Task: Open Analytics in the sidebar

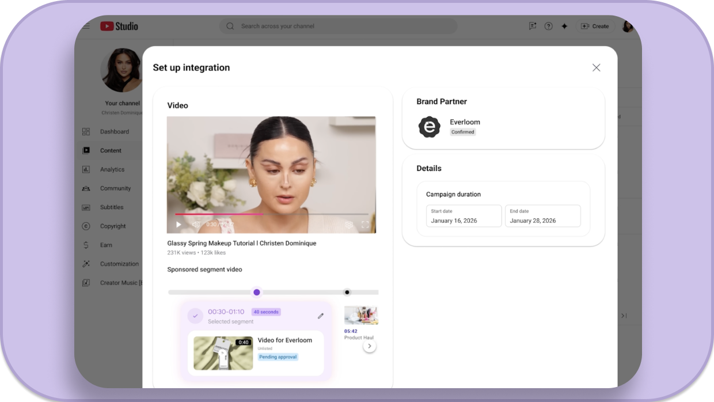Action: point(112,169)
